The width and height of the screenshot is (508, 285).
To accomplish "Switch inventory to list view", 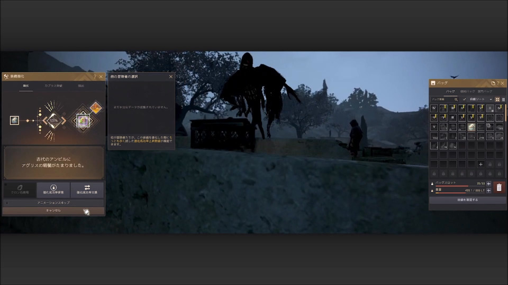I will 503,100.
